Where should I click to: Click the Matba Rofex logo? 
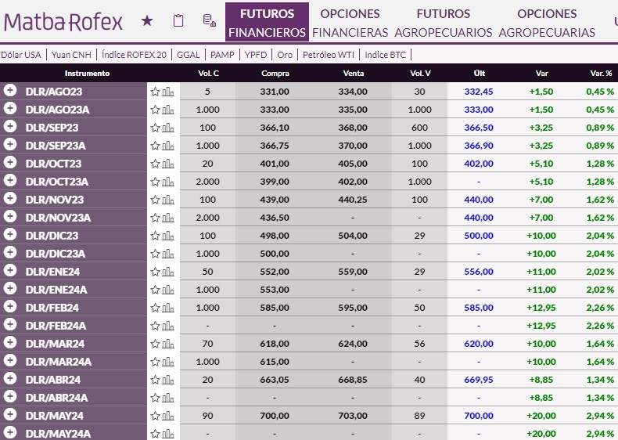pyautogui.click(x=63, y=21)
